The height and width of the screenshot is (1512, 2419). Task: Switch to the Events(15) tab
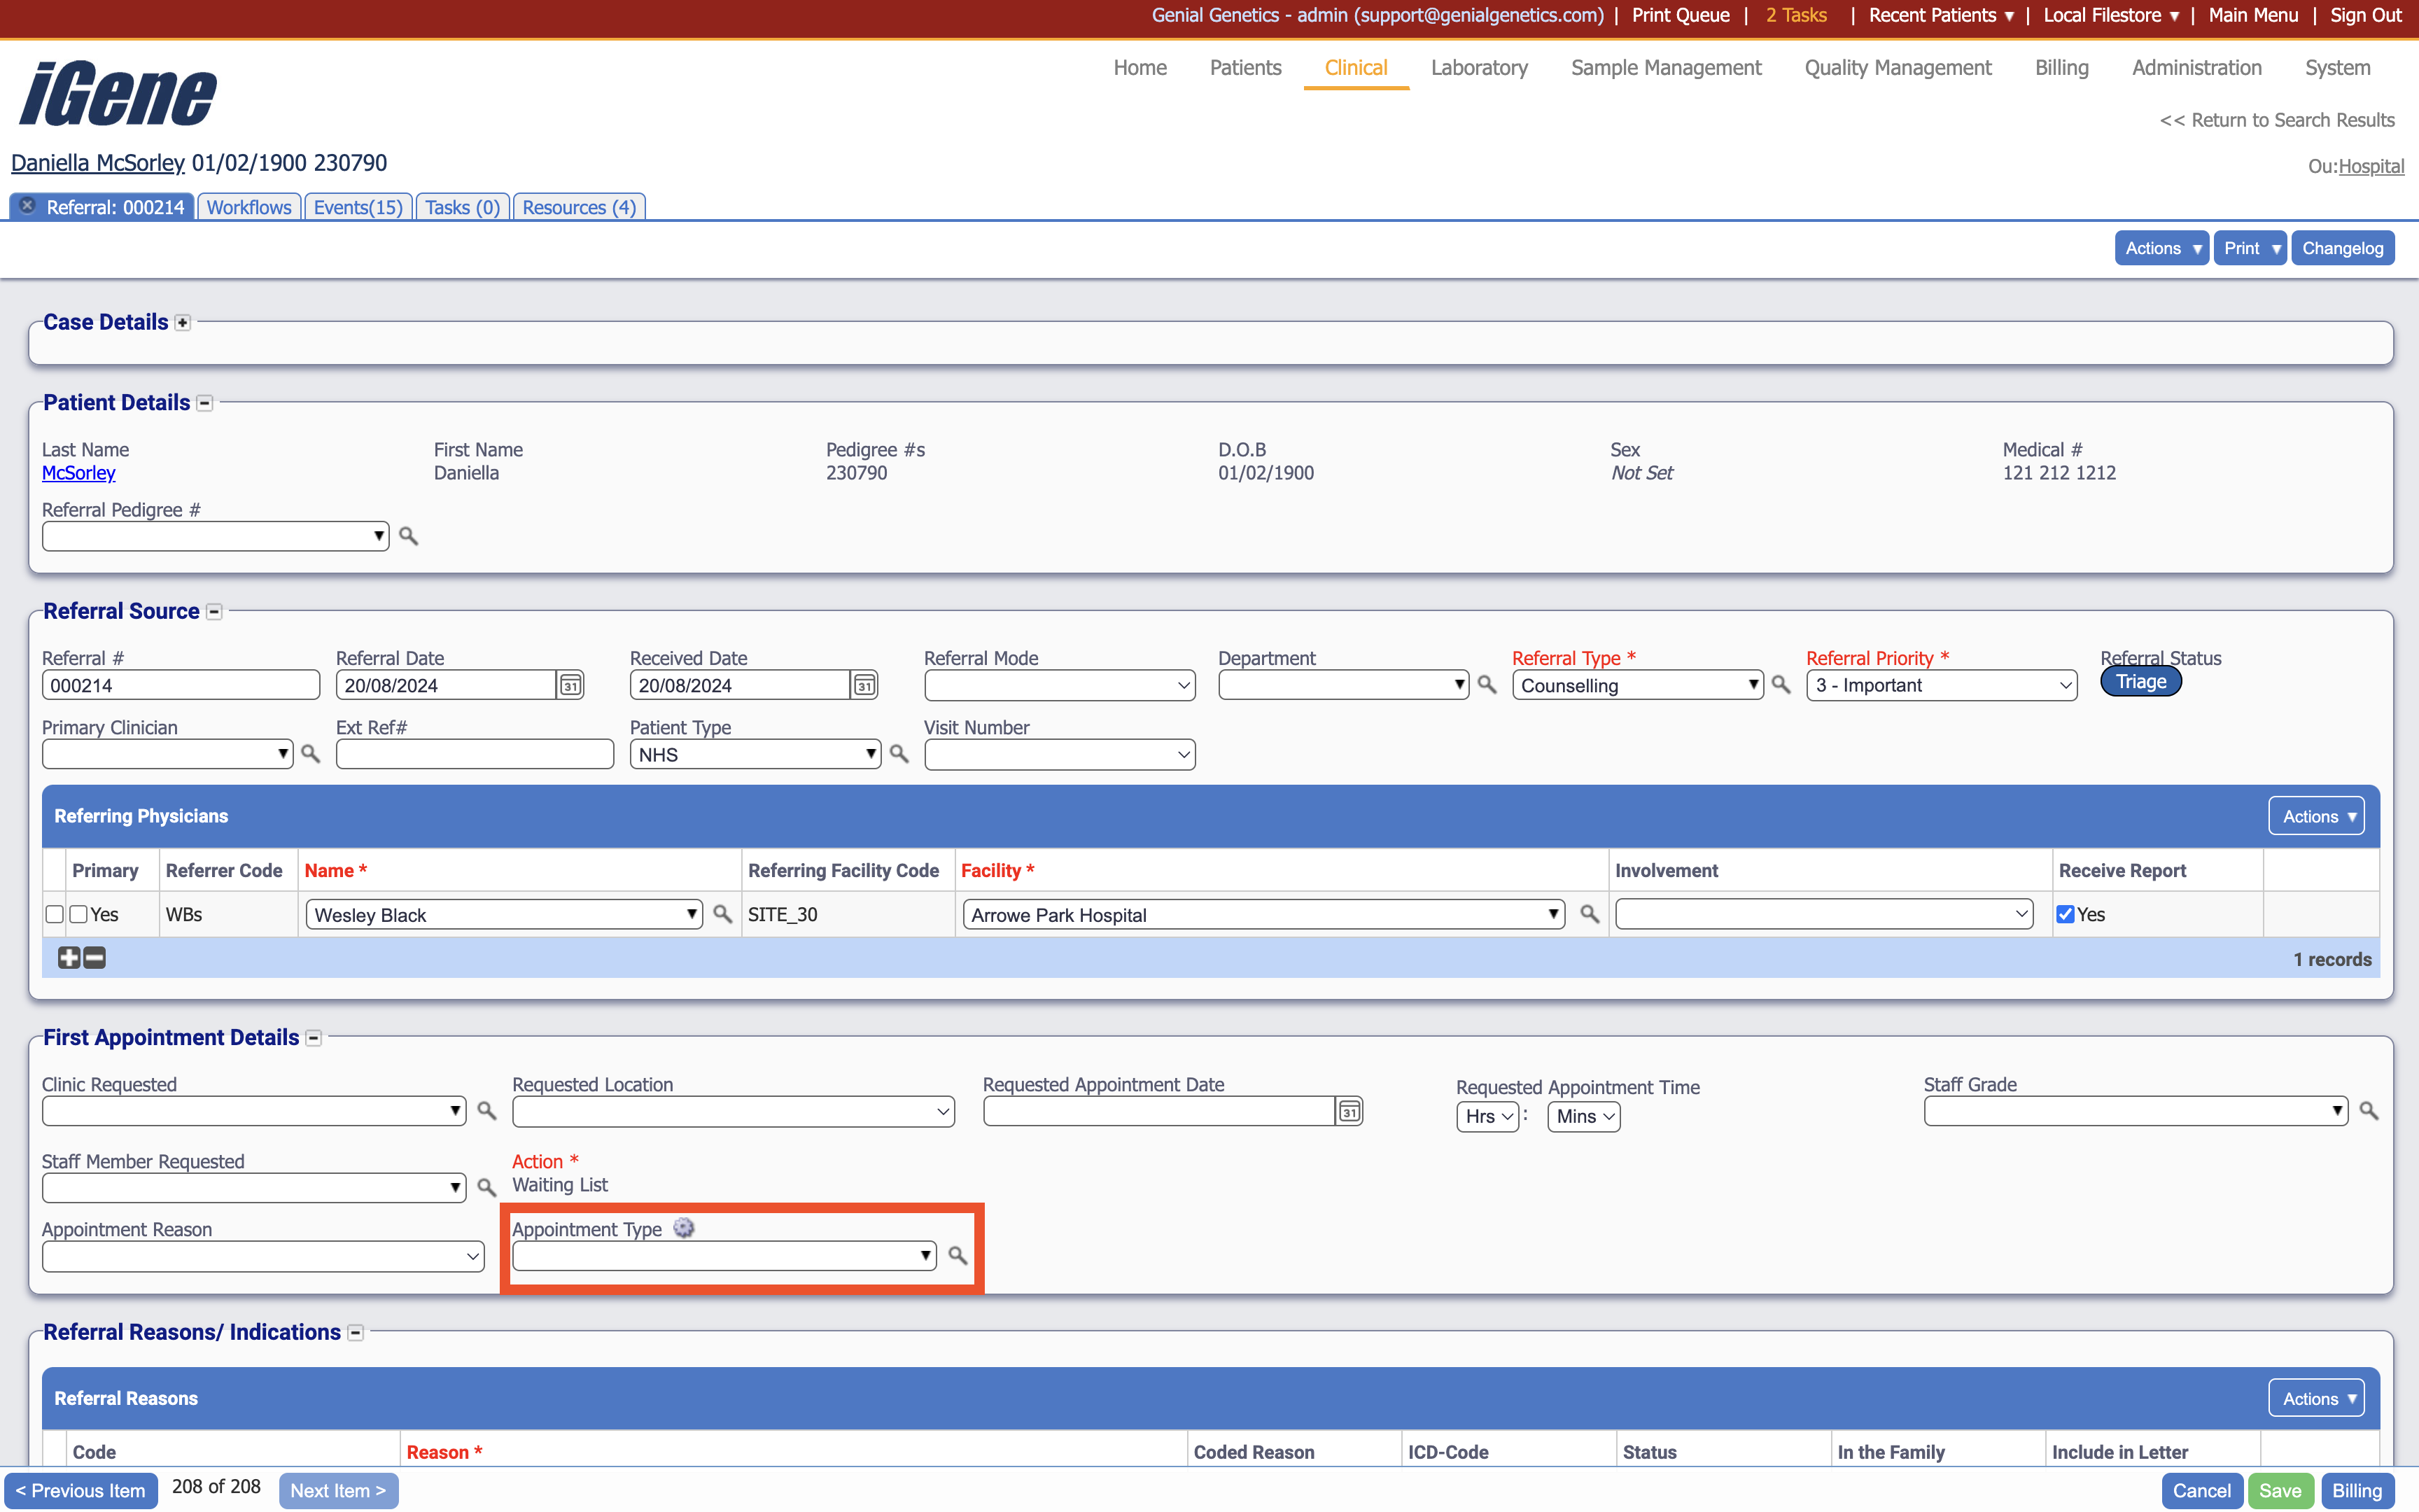(358, 207)
